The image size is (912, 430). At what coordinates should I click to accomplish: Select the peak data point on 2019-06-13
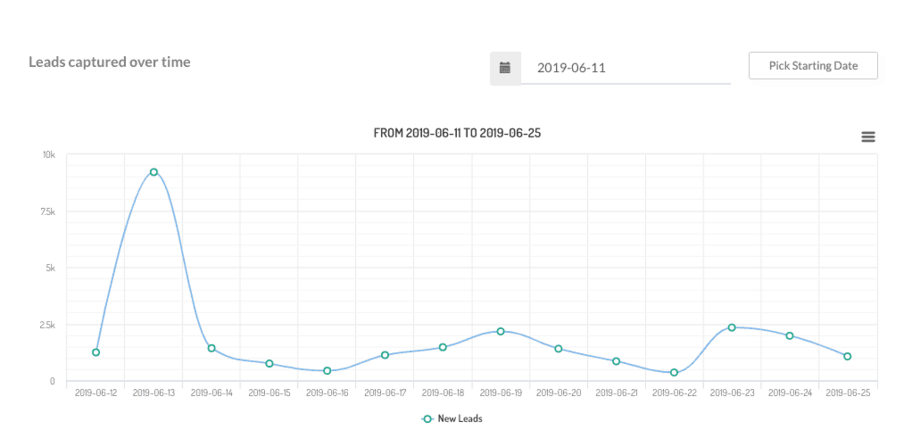(153, 172)
